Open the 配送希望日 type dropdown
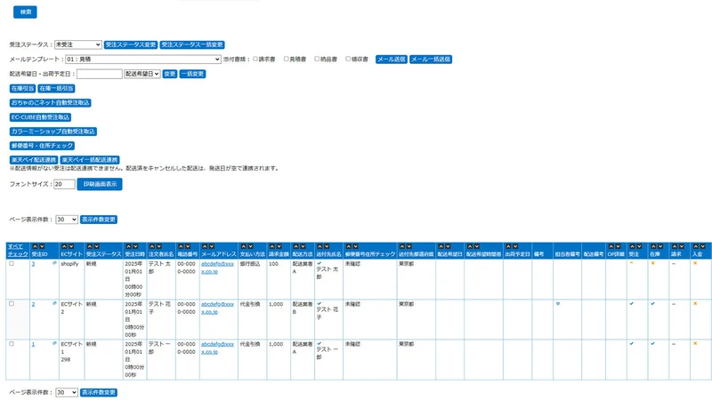712x400 pixels. tap(142, 74)
